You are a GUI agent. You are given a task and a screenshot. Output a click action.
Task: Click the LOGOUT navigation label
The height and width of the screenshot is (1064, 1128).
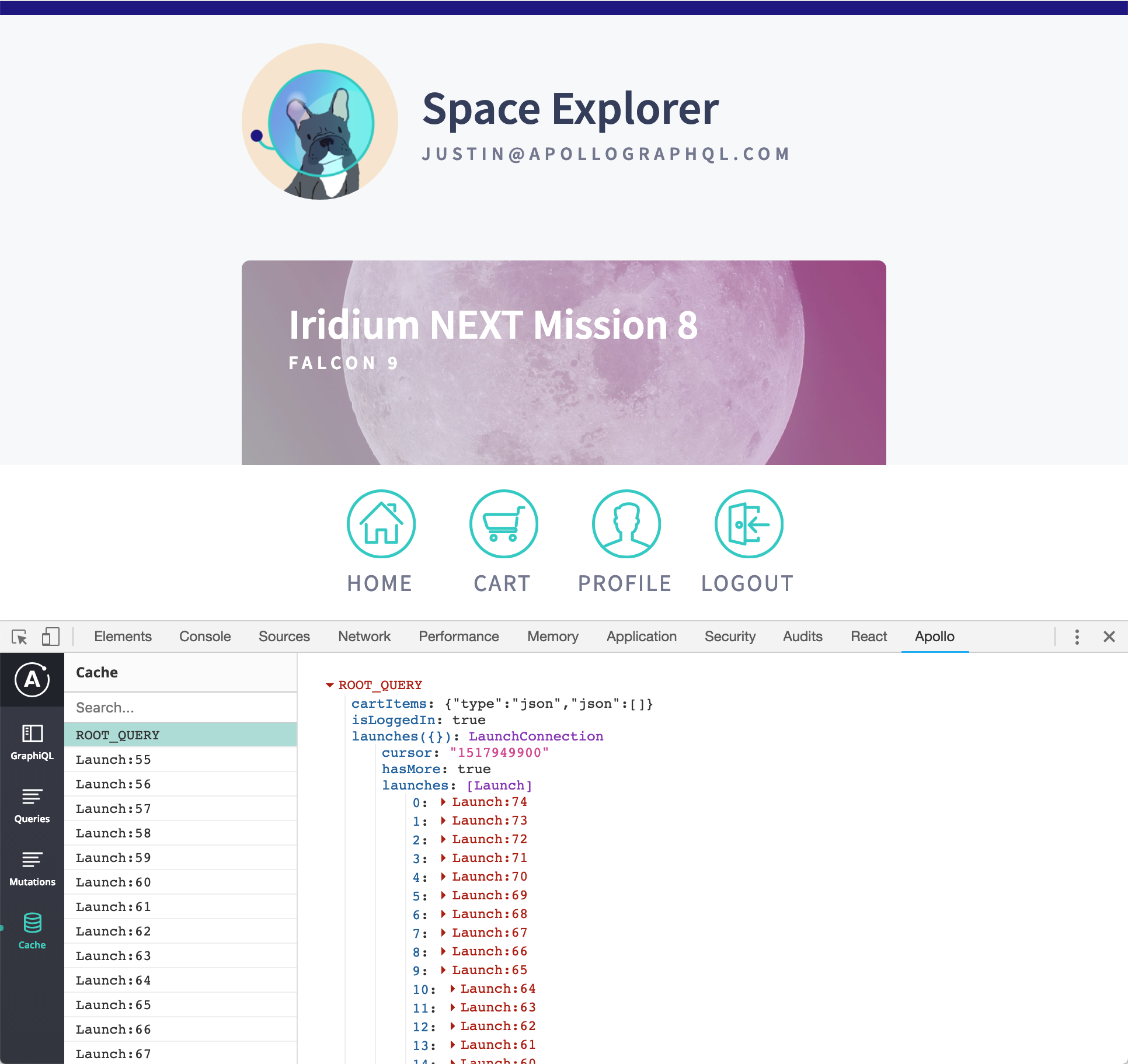tap(747, 583)
